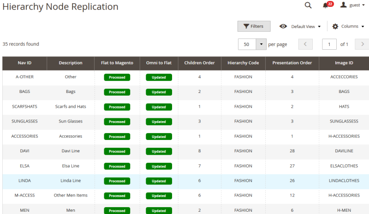Sort by the Description column header
The width and height of the screenshot is (369, 214).
[71, 63]
